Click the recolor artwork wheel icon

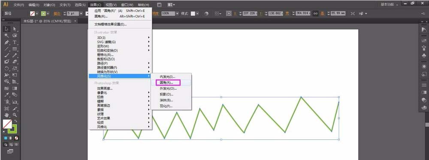pyautogui.click(x=206, y=13)
